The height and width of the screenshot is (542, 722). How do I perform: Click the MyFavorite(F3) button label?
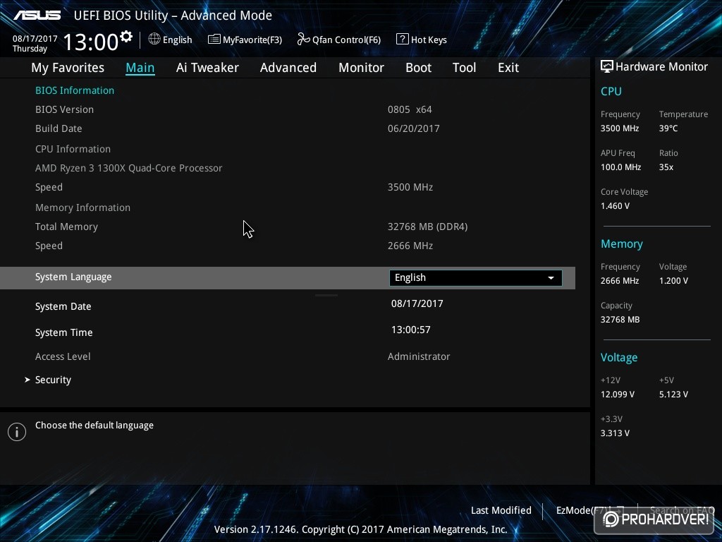coord(252,40)
